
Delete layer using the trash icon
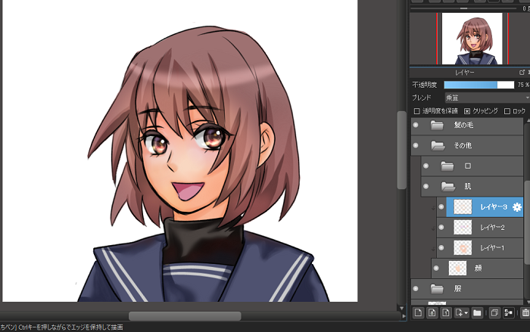(x=525, y=312)
